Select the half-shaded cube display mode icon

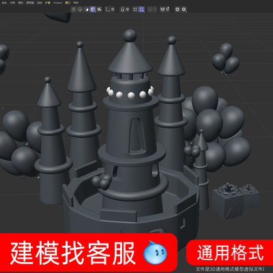point(87,10)
